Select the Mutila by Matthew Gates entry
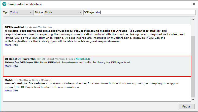This screenshot has width=198, height=112. (x=97, y=89)
